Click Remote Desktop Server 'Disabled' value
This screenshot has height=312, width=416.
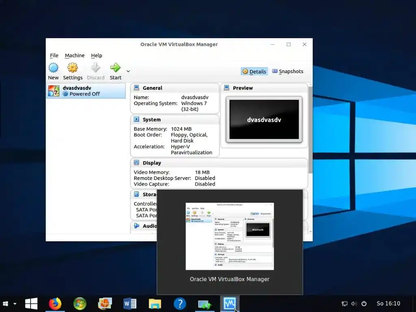(205, 178)
